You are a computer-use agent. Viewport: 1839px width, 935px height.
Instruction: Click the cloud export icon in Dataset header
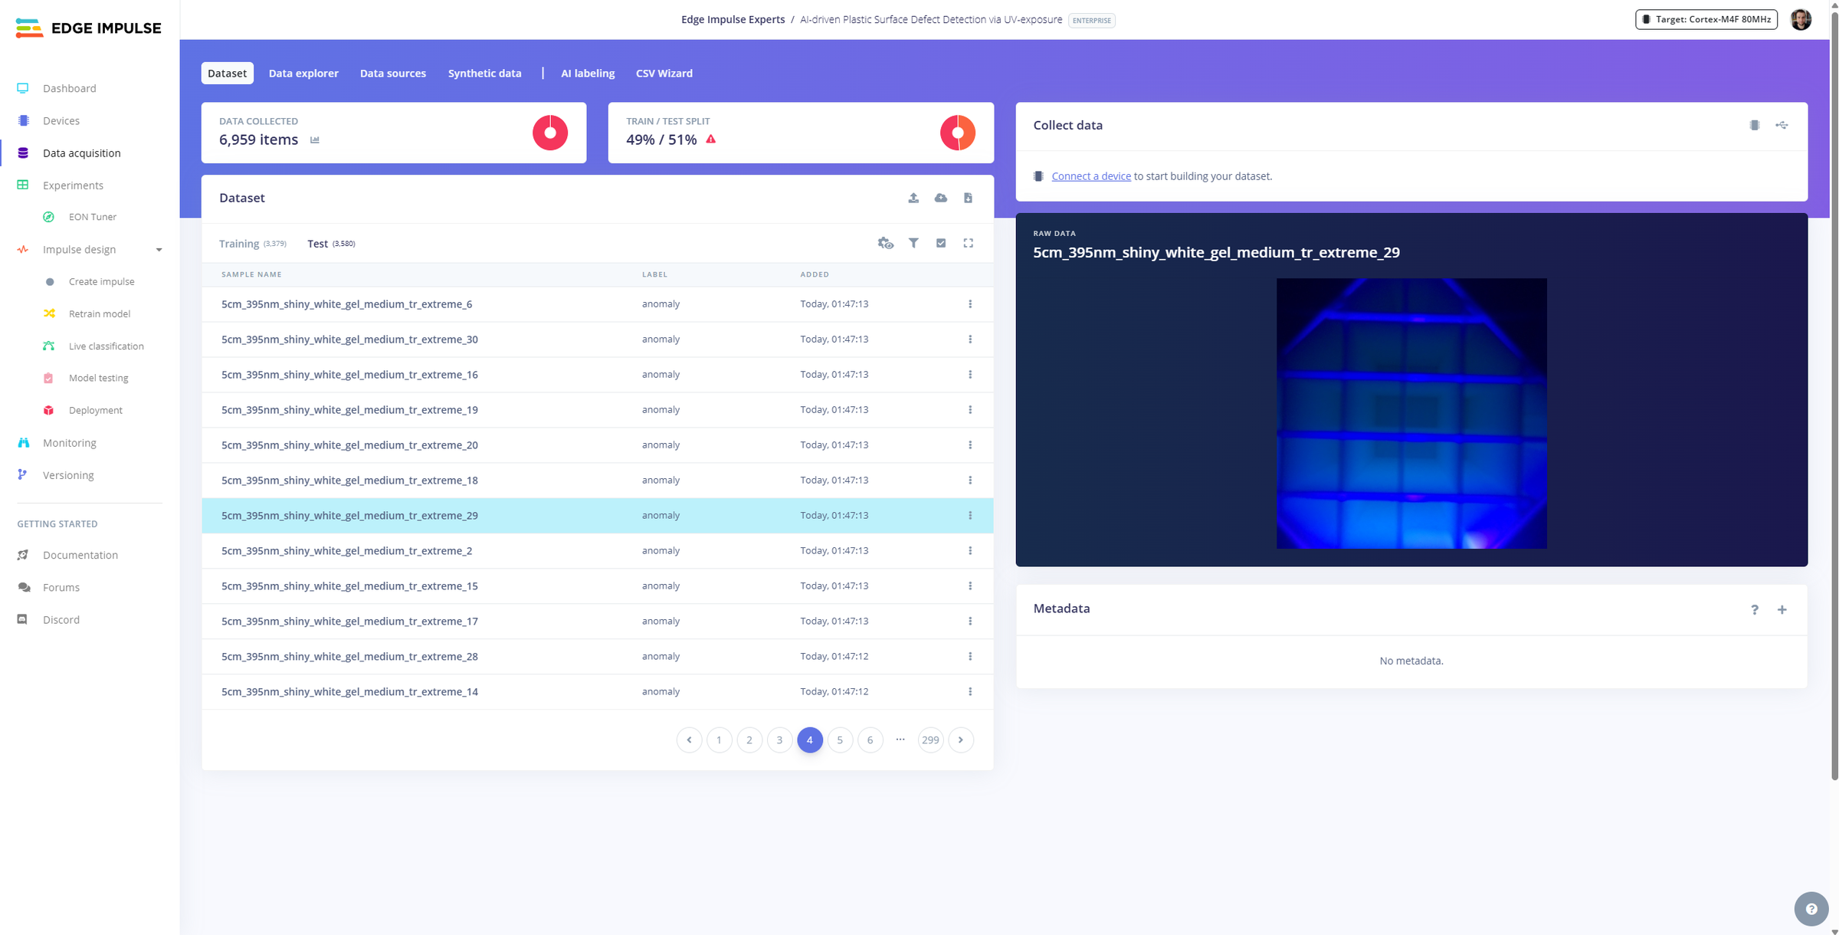[941, 198]
